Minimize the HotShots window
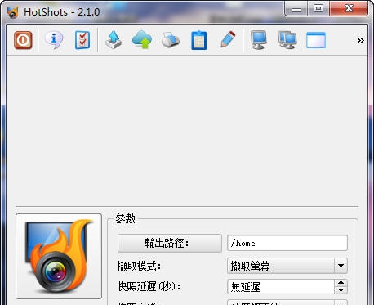374x305 pixels. click(x=296, y=9)
